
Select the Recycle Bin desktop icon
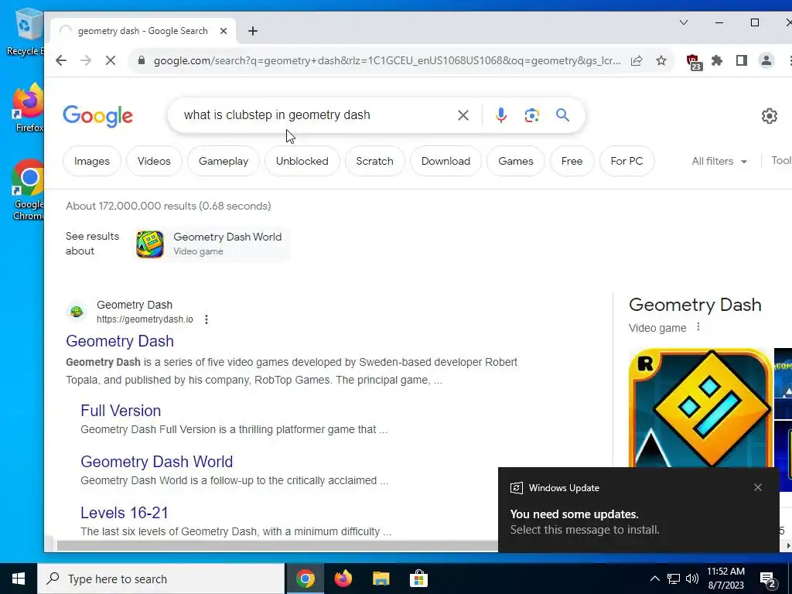(x=26, y=32)
